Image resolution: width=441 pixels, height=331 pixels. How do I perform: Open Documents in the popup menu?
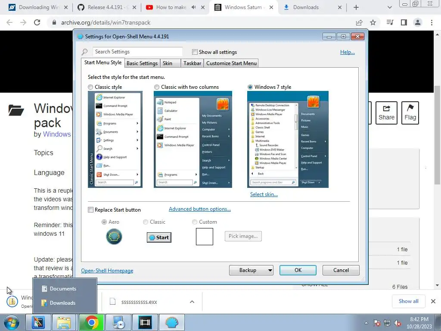63,288
